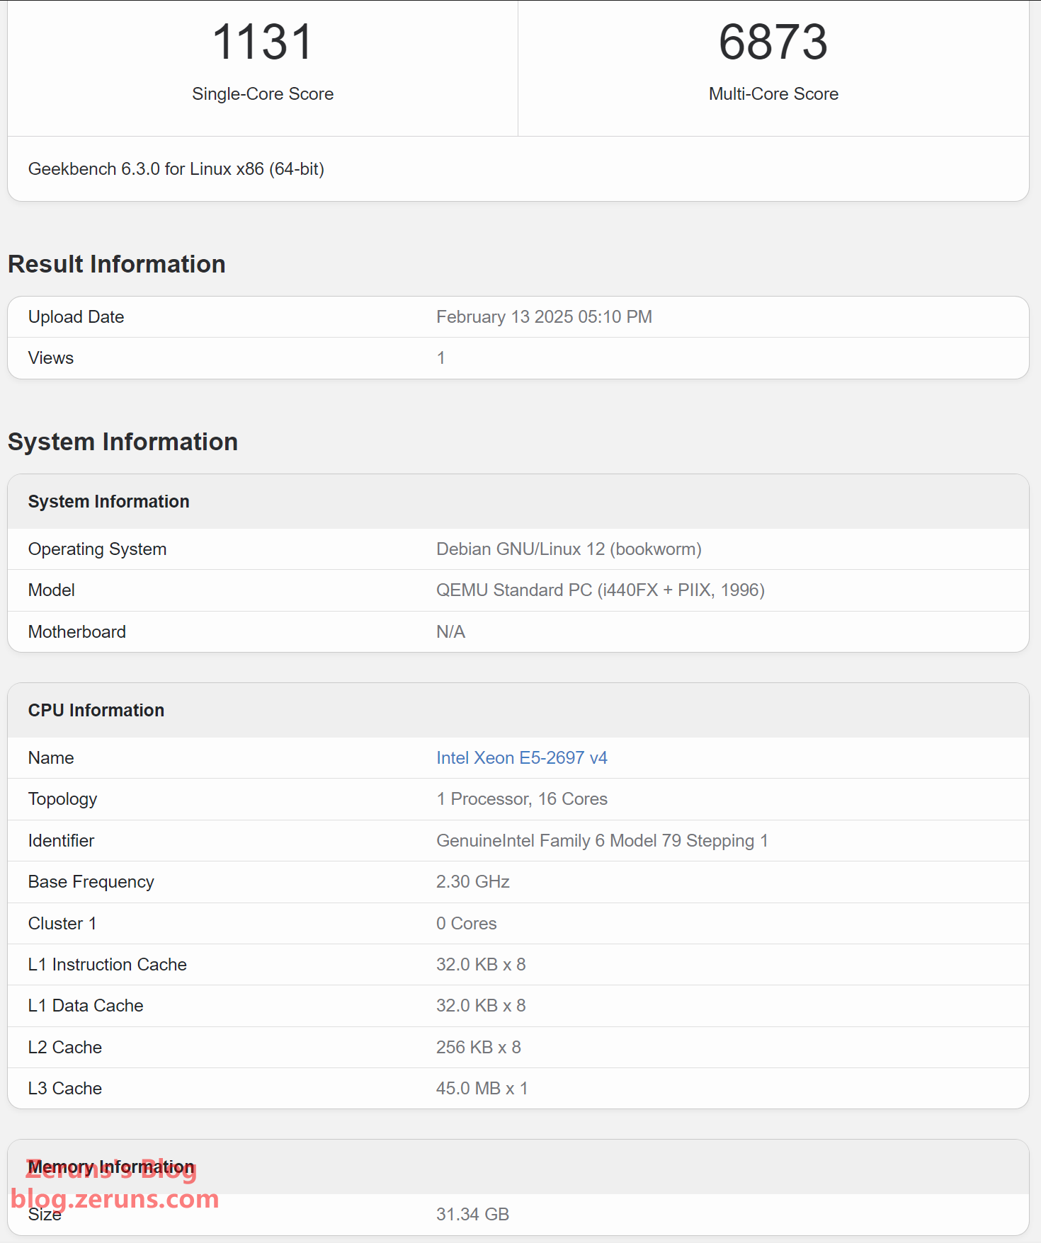The image size is (1041, 1243).
Task: Click the L1 Data Cache label
Action: pyautogui.click(x=86, y=1005)
